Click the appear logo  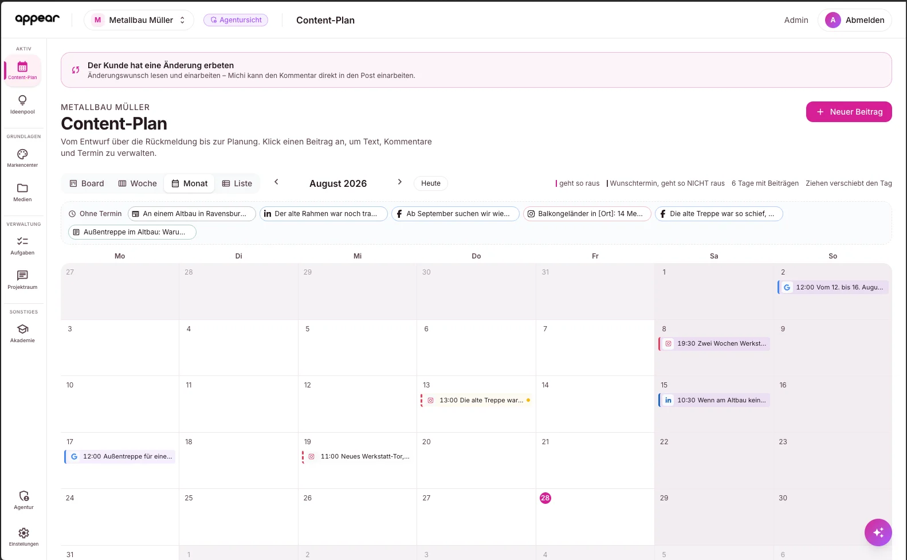click(x=37, y=19)
